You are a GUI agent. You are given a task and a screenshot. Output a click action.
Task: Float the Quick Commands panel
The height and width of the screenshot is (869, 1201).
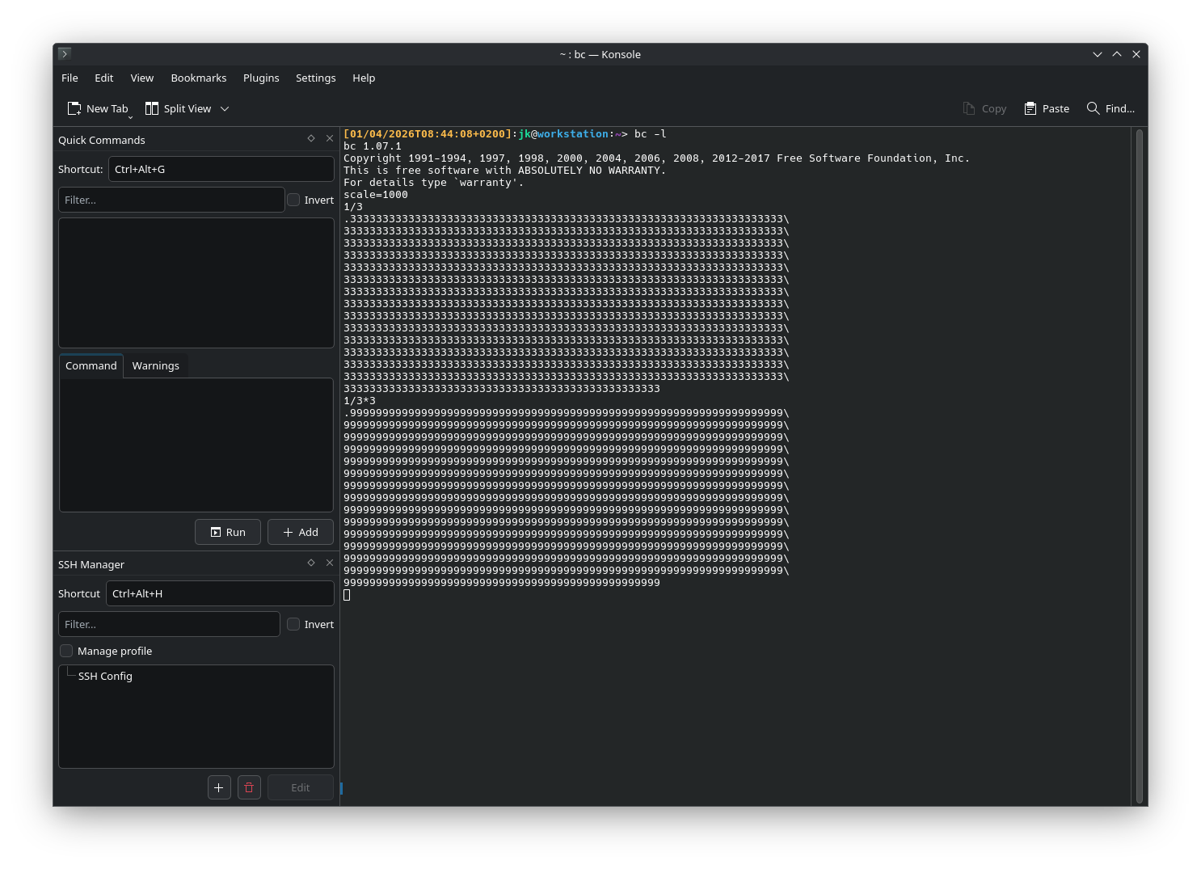311,139
